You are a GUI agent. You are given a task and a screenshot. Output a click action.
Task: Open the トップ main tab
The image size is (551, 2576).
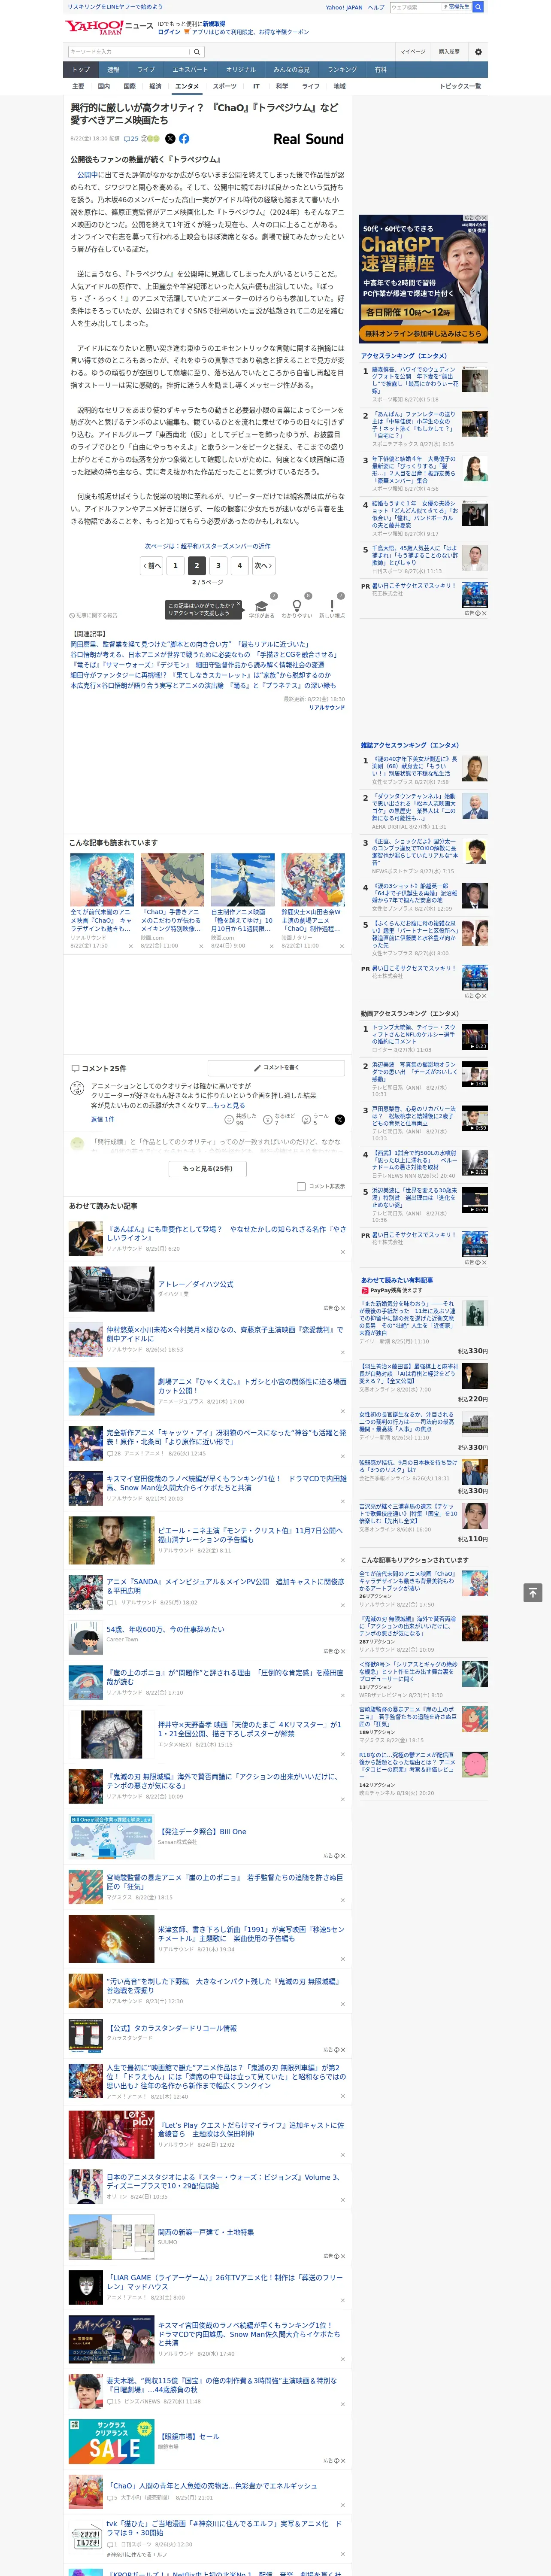(81, 69)
